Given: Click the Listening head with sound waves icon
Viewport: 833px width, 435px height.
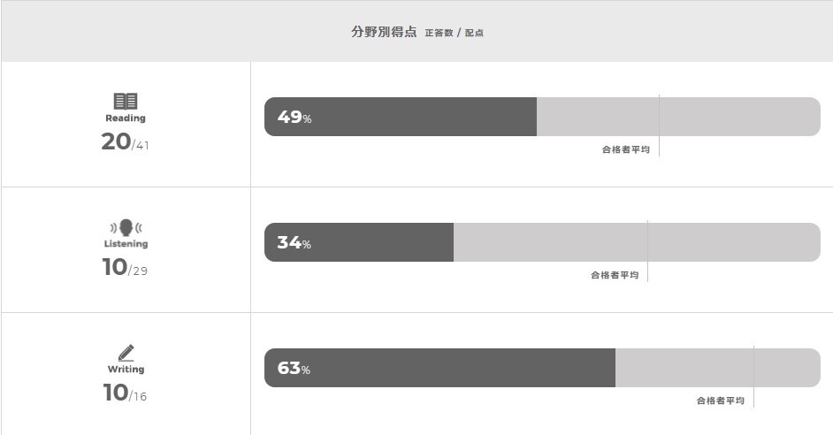Looking at the screenshot, I should tap(126, 227).
